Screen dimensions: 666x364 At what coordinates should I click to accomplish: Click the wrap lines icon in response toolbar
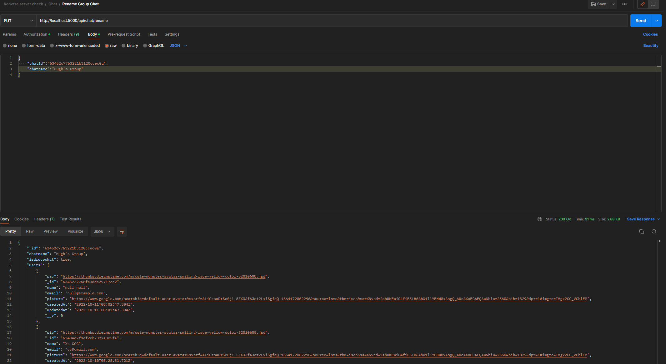pos(122,232)
